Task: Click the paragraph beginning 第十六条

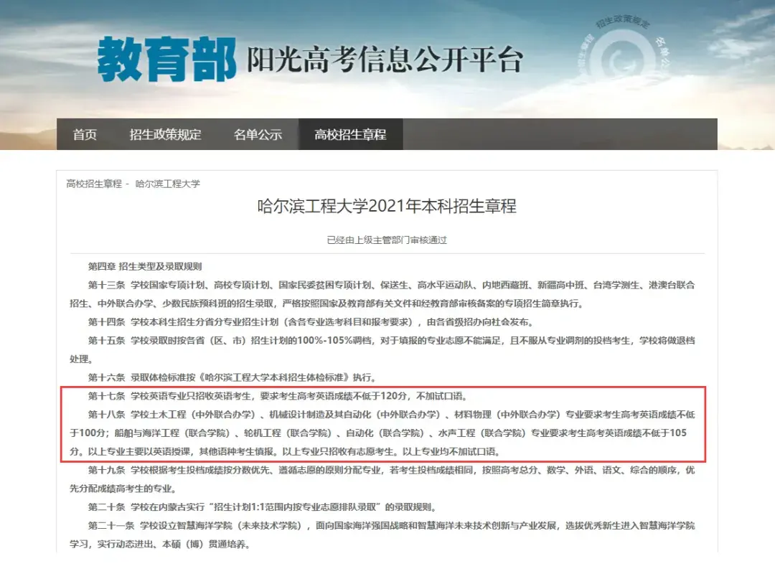Action: click(232, 377)
